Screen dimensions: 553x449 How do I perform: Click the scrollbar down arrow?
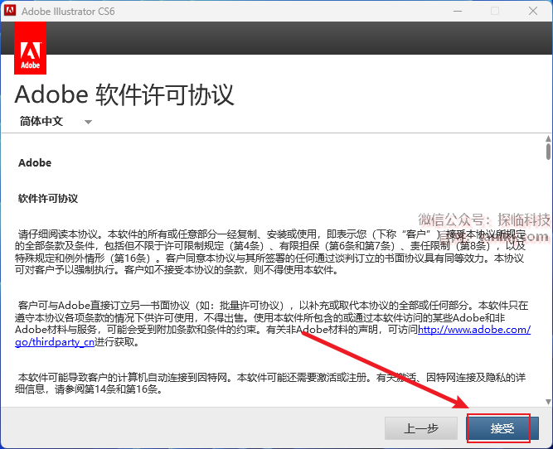click(x=548, y=402)
